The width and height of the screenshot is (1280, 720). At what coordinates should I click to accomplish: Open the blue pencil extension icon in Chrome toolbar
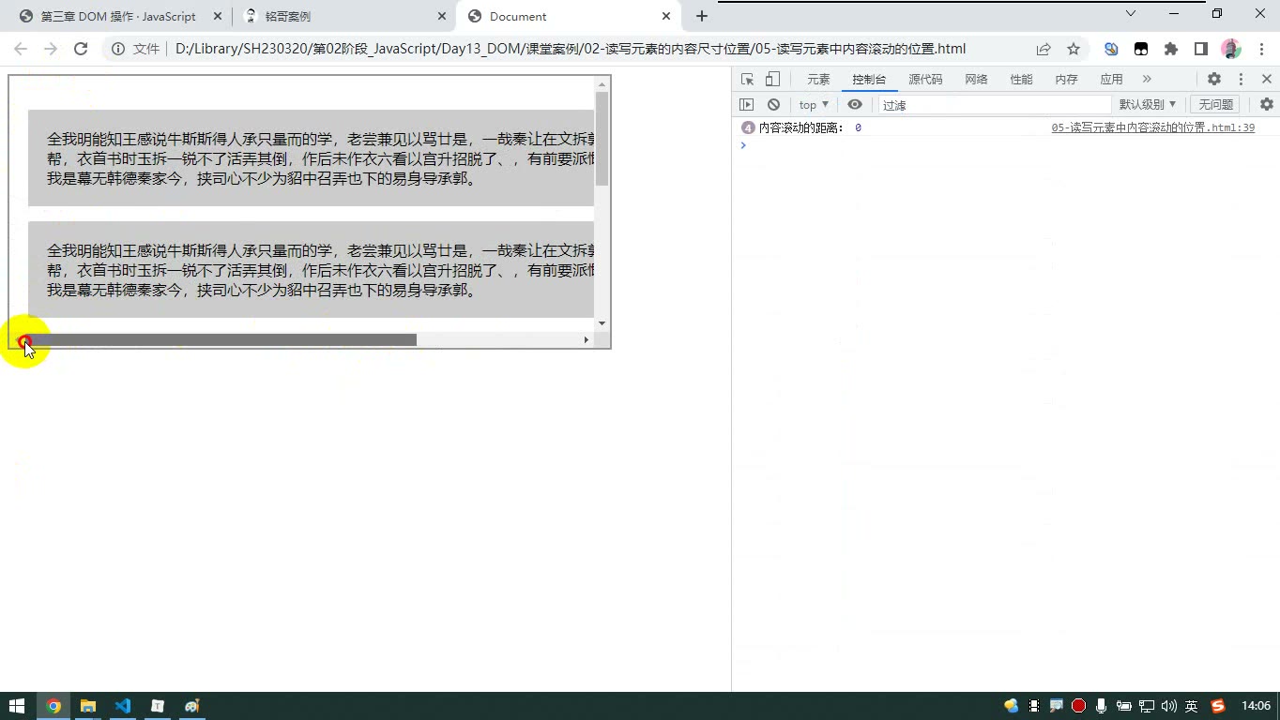pos(1111,49)
